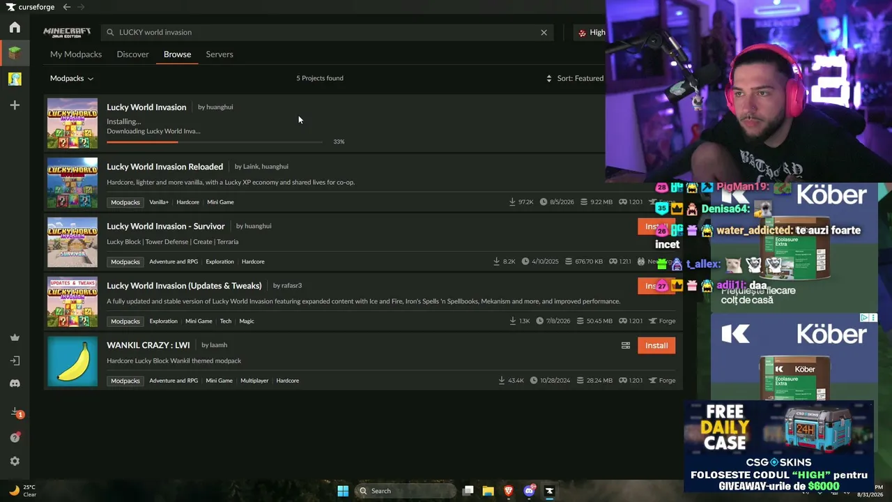Click author name huanghui on first modpack

(220, 107)
